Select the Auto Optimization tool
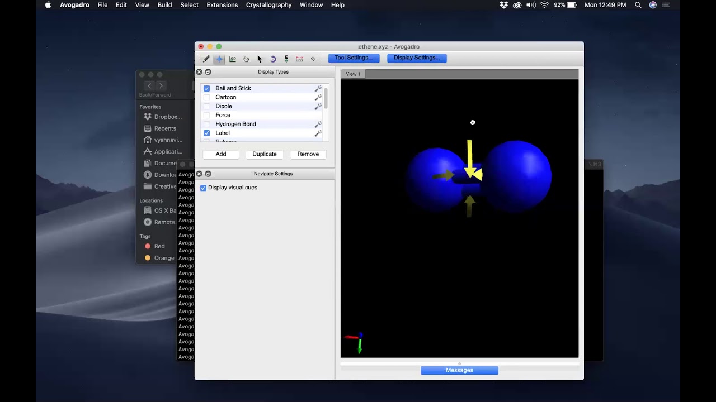The width and height of the screenshot is (716, 402). (x=286, y=59)
